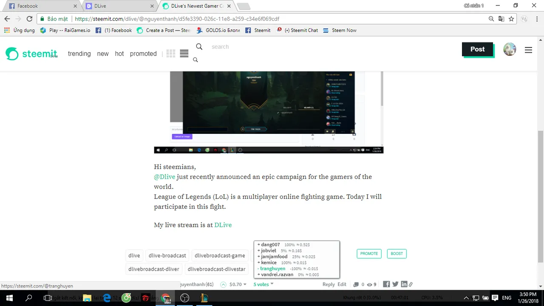Open League of Legends taskbar icon
The height and width of the screenshot is (306, 544).
coord(204,298)
